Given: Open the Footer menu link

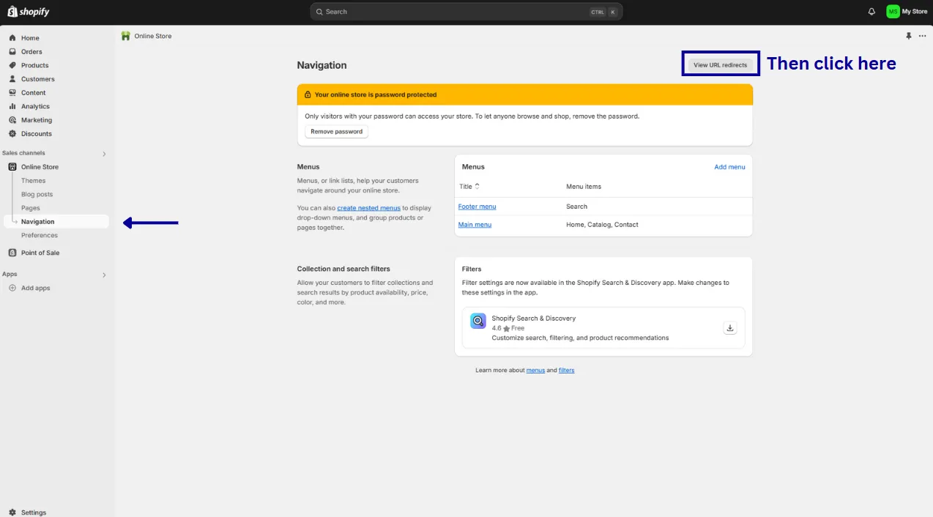Looking at the screenshot, I should (477, 207).
